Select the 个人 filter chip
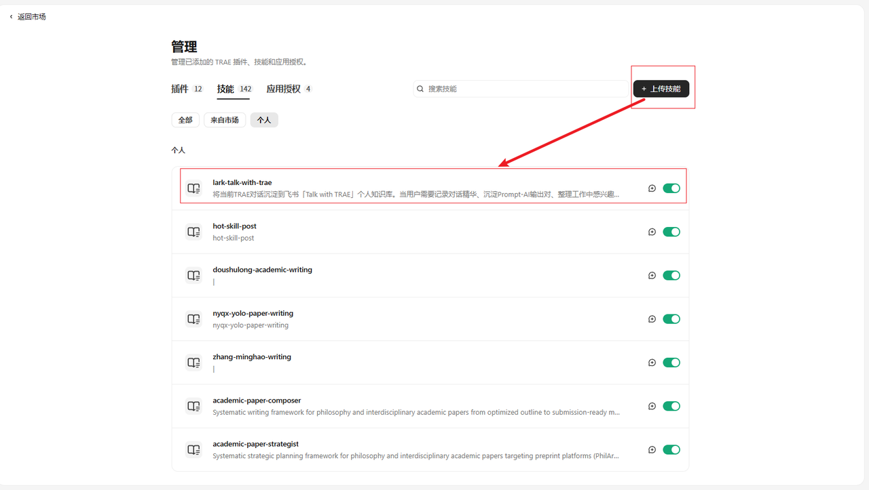The width and height of the screenshot is (869, 490). 264,120
